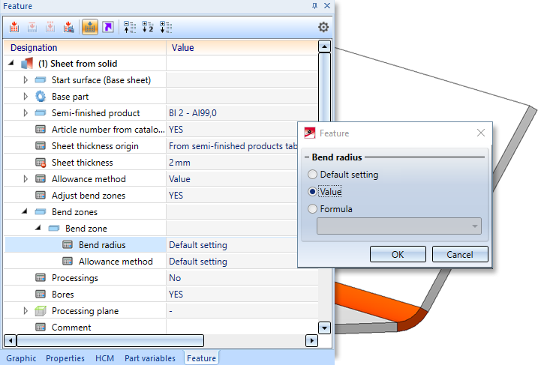Click the vertical scrollbar down arrow
Screen dimensions: 544x365
pos(324,328)
